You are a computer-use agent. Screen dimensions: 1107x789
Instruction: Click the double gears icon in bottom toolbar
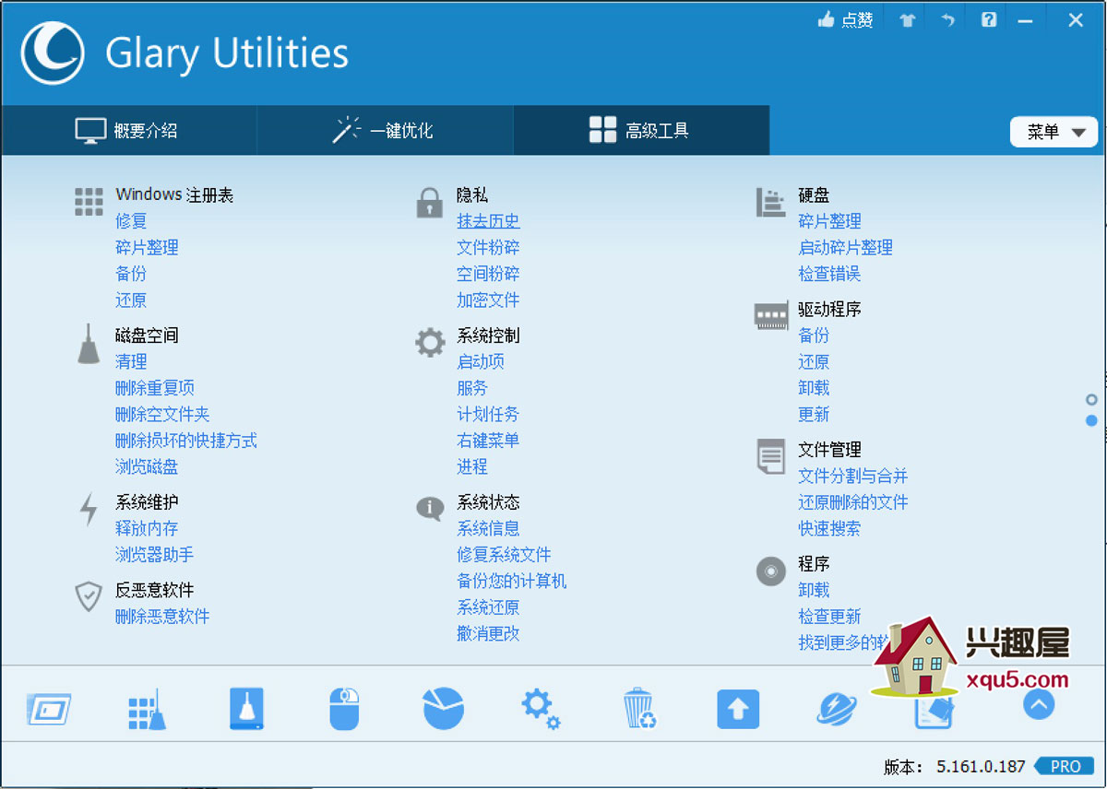541,710
